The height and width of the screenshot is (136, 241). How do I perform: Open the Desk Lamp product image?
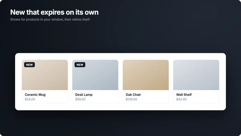click(x=95, y=75)
